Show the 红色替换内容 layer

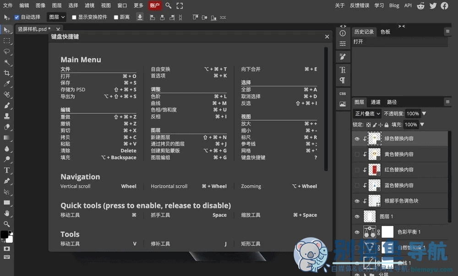point(357,170)
